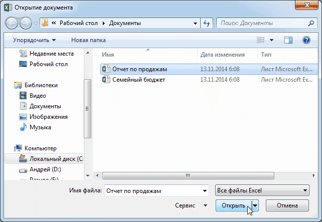Toggle the preview pane icon
The width and height of the screenshot is (322, 222).
point(288,40)
